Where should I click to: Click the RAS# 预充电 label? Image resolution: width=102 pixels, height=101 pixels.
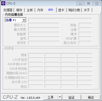coord(18,69)
